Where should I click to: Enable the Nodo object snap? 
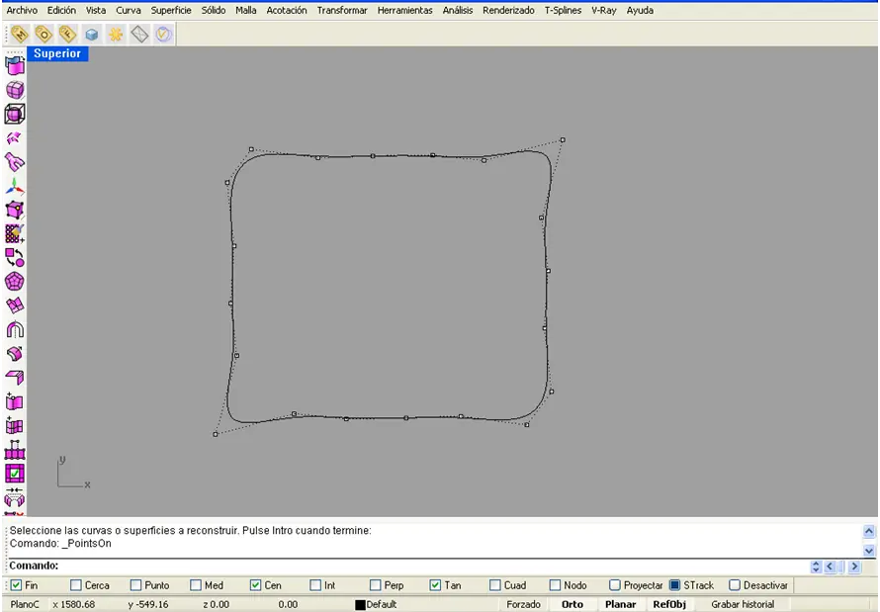click(555, 585)
